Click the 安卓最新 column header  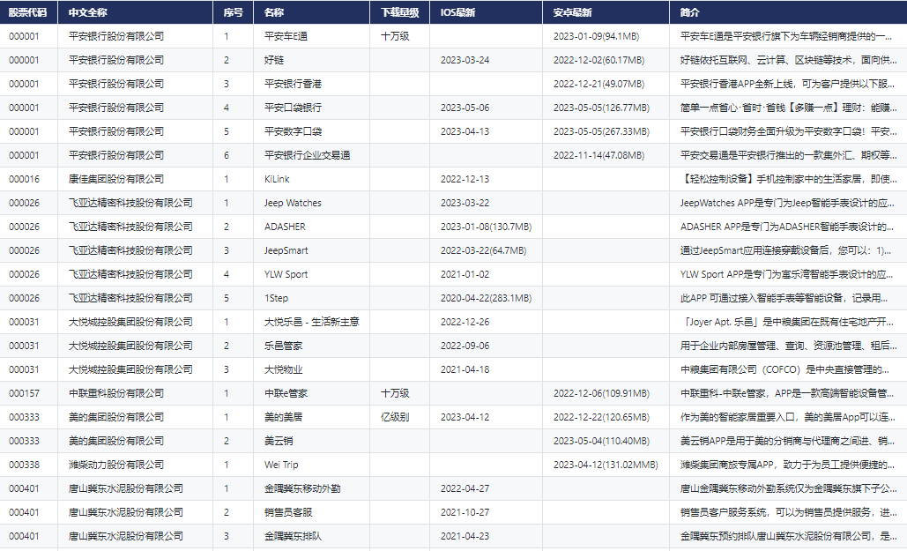tap(606, 12)
